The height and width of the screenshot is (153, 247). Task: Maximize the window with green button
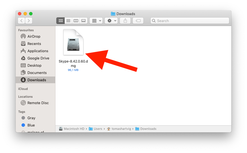click(31, 14)
